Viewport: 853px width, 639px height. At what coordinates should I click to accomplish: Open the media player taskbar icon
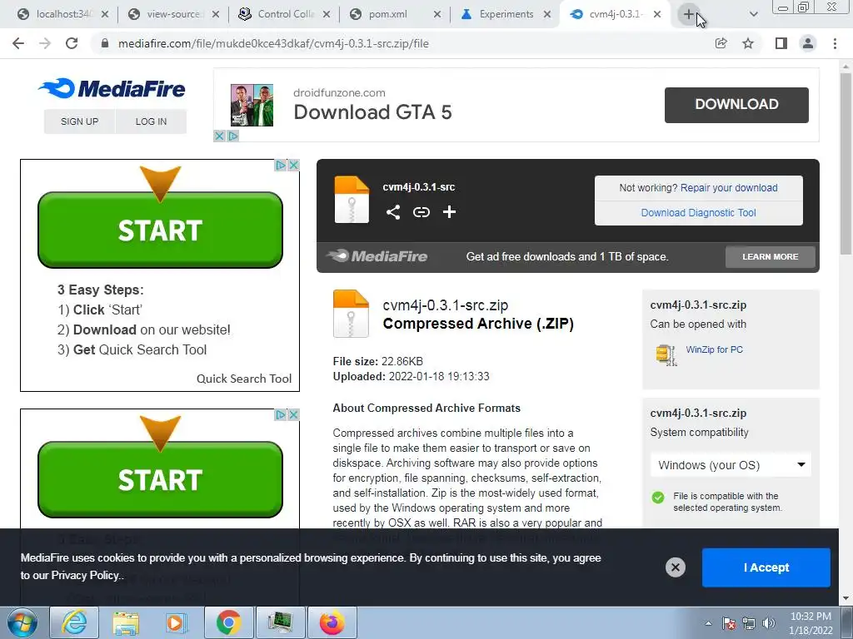pyautogui.click(x=177, y=622)
